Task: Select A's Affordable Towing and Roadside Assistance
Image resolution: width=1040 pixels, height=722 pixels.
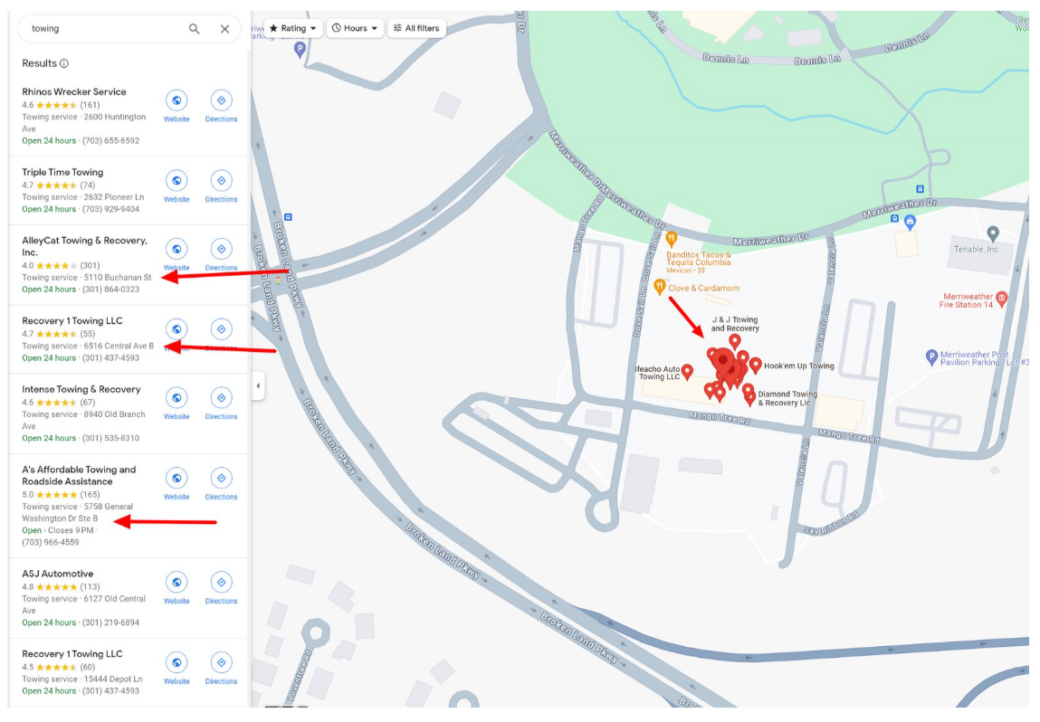Action: [79, 475]
